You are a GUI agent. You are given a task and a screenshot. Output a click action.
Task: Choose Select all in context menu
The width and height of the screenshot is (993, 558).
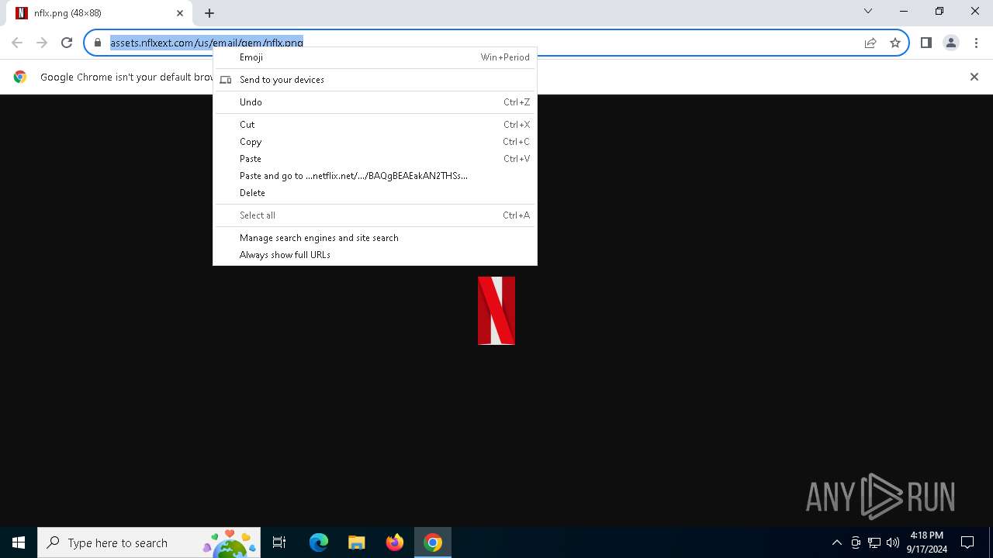[x=375, y=215]
